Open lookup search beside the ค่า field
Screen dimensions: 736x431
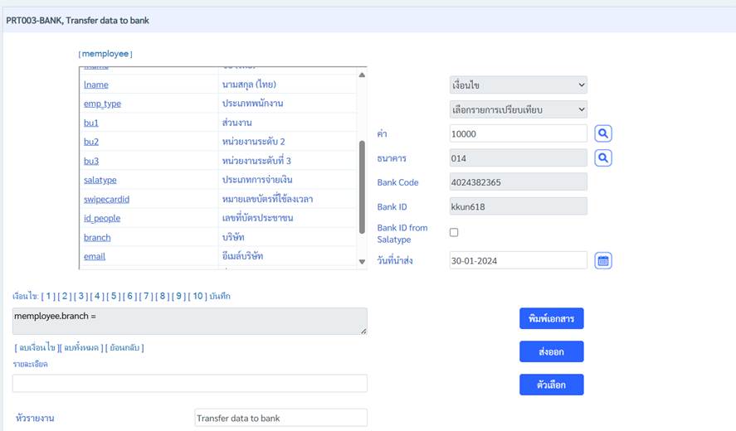[x=603, y=133]
